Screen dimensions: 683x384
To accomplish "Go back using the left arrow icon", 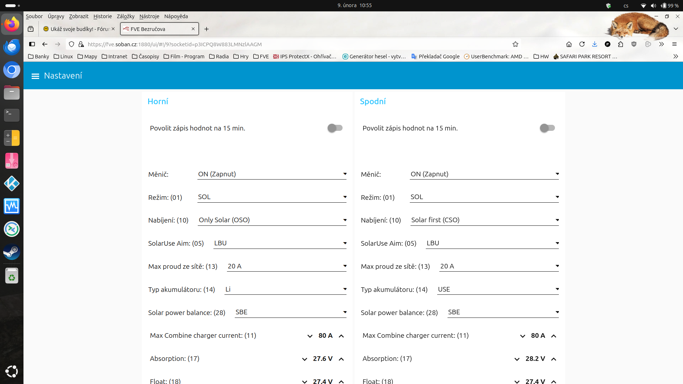I will click(x=45, y=44).
